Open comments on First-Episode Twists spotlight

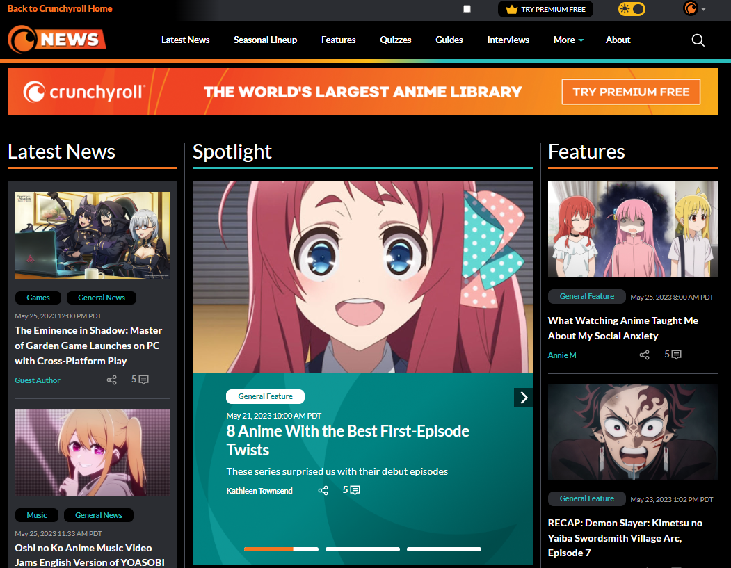point(351,489)
